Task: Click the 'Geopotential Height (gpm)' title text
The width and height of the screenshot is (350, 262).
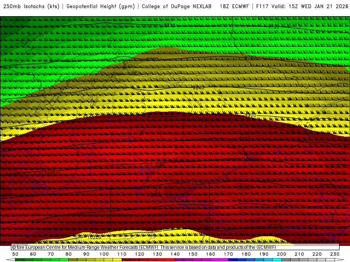Action: [x=101, y=6]
